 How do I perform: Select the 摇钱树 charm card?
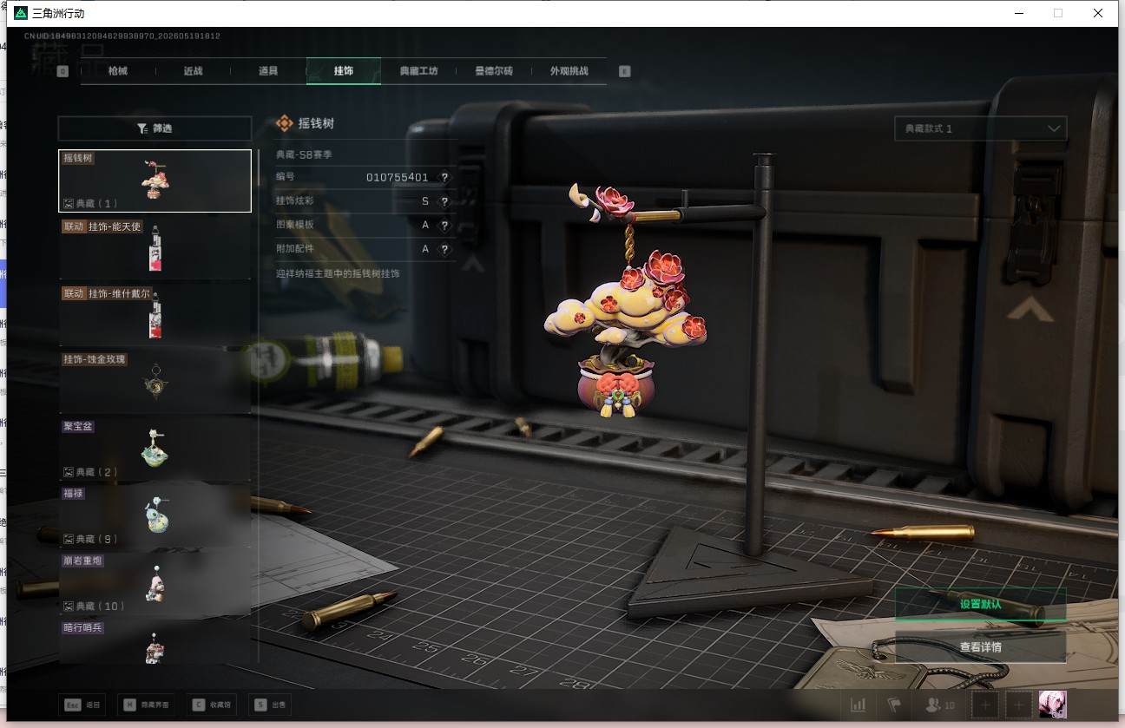pos(155,180)
